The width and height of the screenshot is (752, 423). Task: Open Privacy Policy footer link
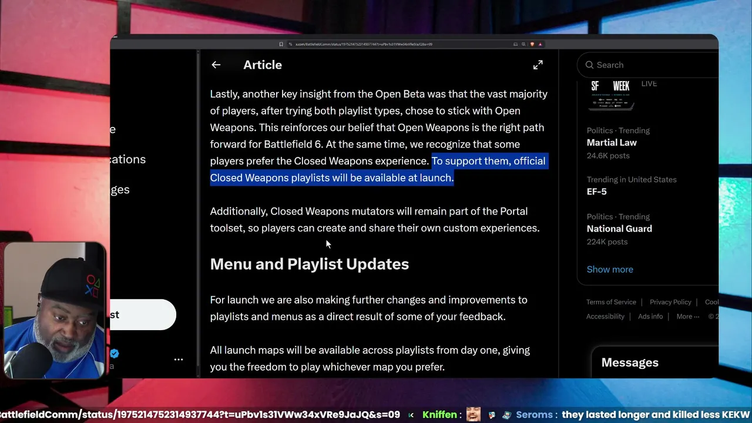[670, 302]
